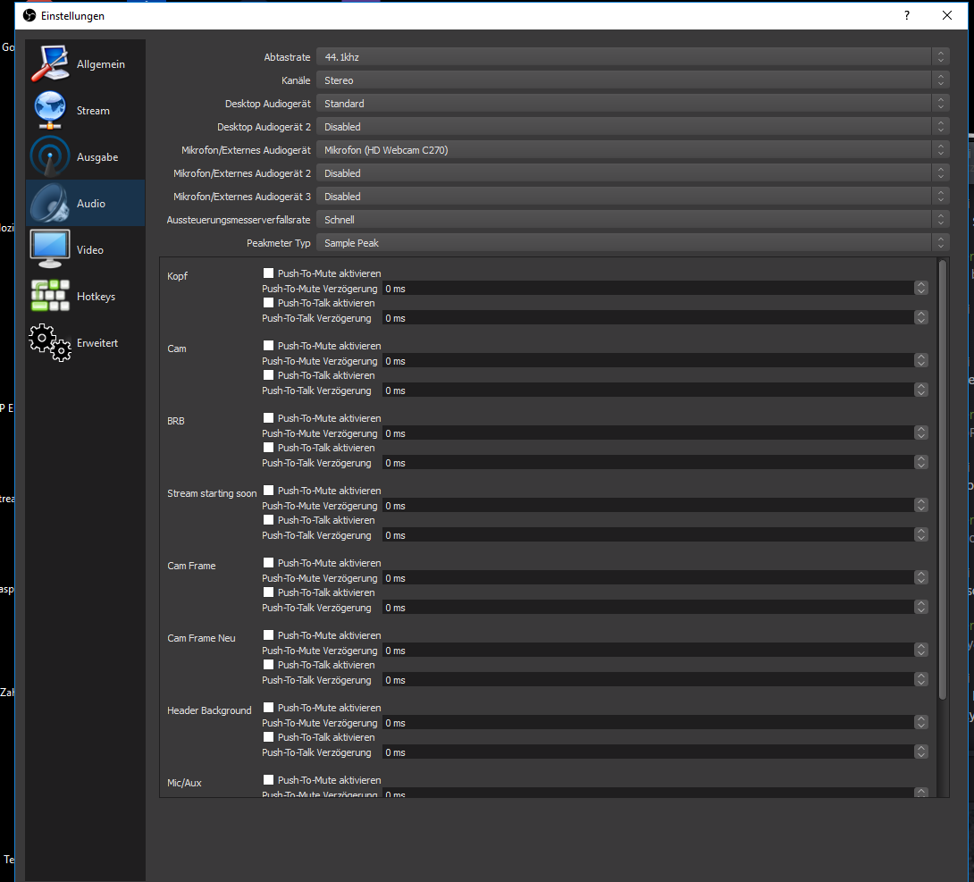The height and width of the screenshot is (882, 974).
Task: Click Kopf Push-To-Talk Verzögerung field
Action: point(655,317)
